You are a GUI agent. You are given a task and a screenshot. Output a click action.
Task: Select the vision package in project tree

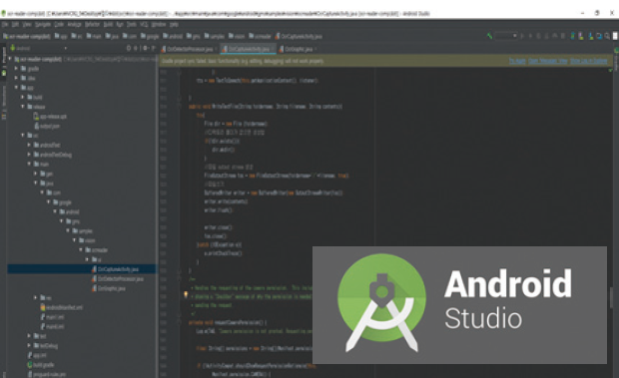pos(87,240)
